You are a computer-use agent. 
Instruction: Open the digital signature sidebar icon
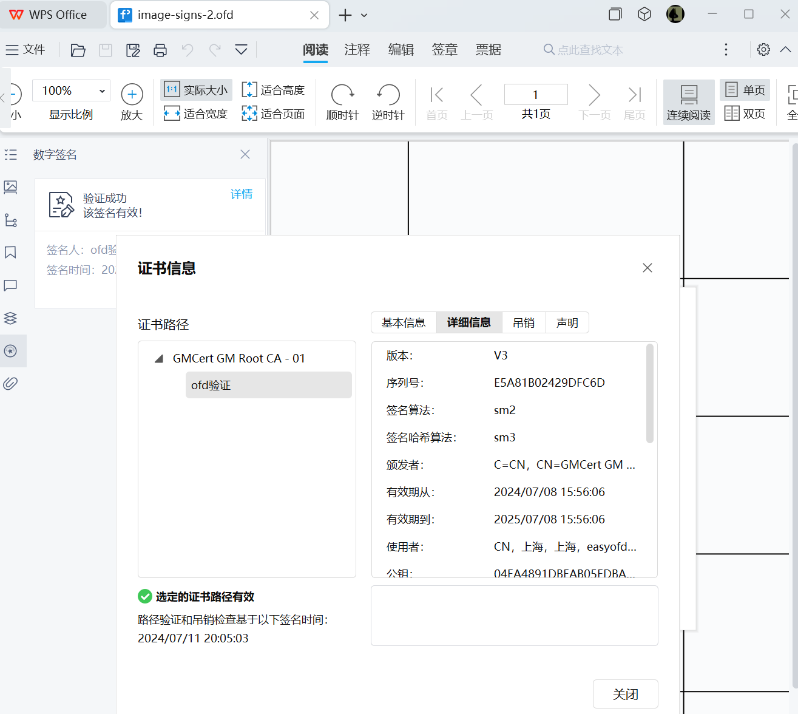pyautogui.click(x=11, y=351)
